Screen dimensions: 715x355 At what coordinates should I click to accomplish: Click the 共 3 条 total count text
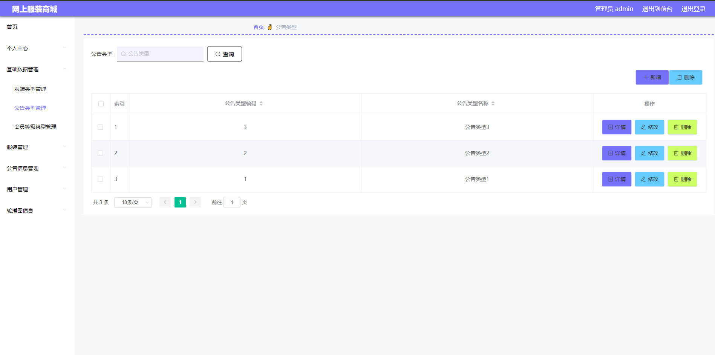(101, 202)
